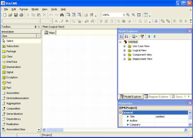
Task: Move element down with blue down arrow
Action: tap(155, 36)
